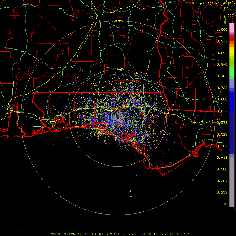This screenshot has width=236, height=236.
Task: Click the 1.000 value on the scale
Action: [222, 29]
